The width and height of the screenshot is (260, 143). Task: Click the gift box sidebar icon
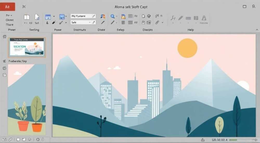click(4, 68)
